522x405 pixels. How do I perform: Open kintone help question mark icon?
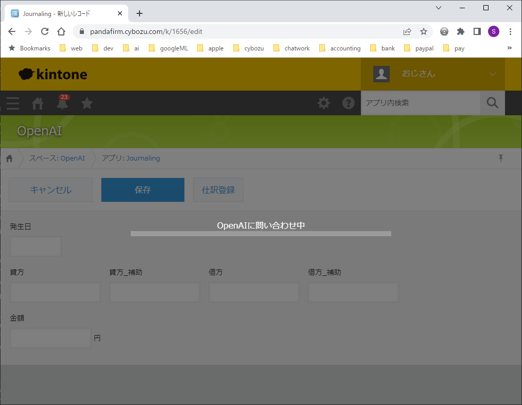click(348, 103)
